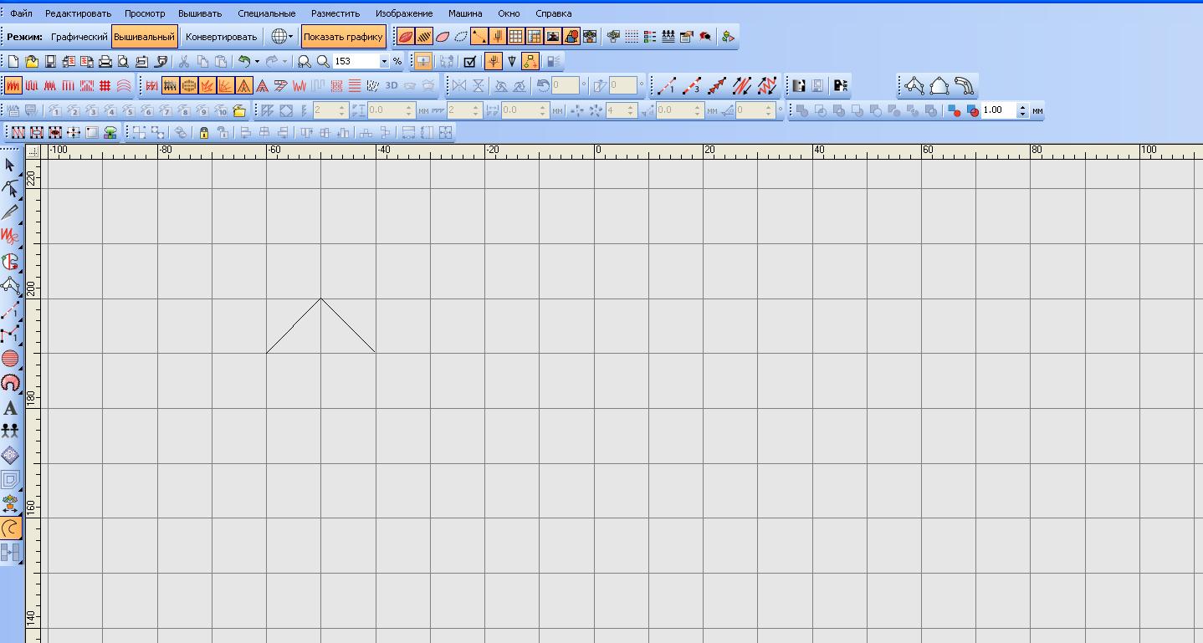Image resolution: width=1203 pixels, height=643 pixels.
Task: Choose the Lettering 'A' tool
Action: 10,408
